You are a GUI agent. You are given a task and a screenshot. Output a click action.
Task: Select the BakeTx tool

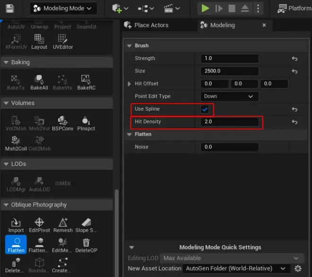tap(16, 83)
